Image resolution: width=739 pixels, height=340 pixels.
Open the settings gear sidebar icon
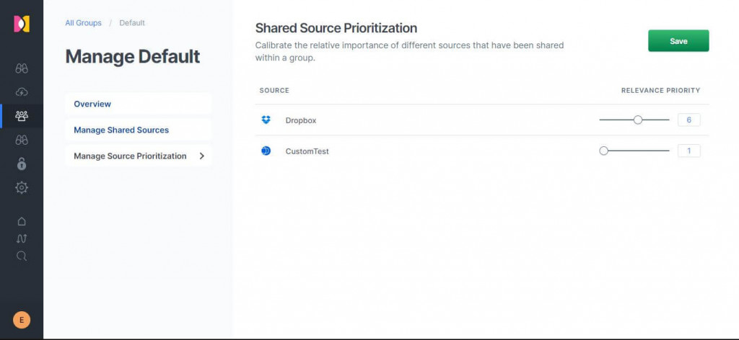(22, 188)
